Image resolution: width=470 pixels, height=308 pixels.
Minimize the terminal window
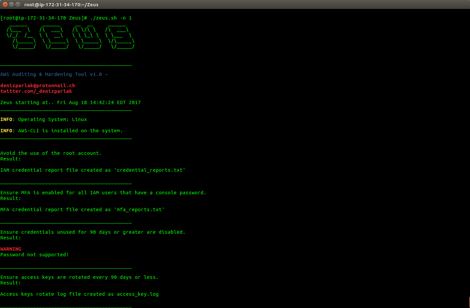[12, 4]
